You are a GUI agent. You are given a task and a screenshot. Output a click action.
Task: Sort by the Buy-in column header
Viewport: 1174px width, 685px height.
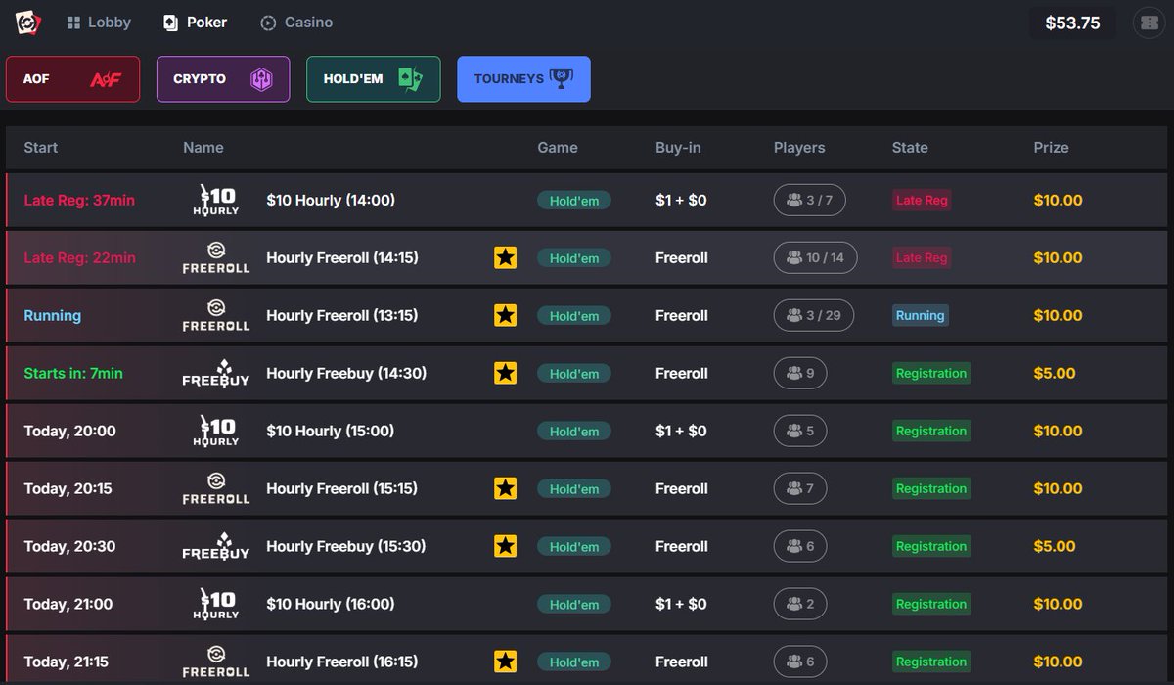(678, 148)
